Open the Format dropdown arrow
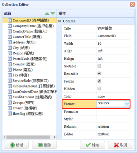 (127, 104)
